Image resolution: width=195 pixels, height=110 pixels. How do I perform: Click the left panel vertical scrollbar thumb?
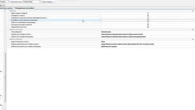click(x=5, y=77)
